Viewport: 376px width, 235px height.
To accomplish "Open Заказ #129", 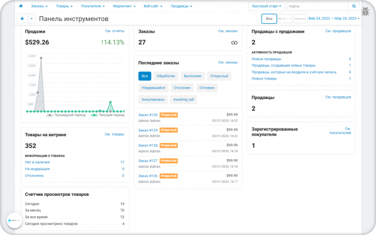I will click(x=148, y=130).
